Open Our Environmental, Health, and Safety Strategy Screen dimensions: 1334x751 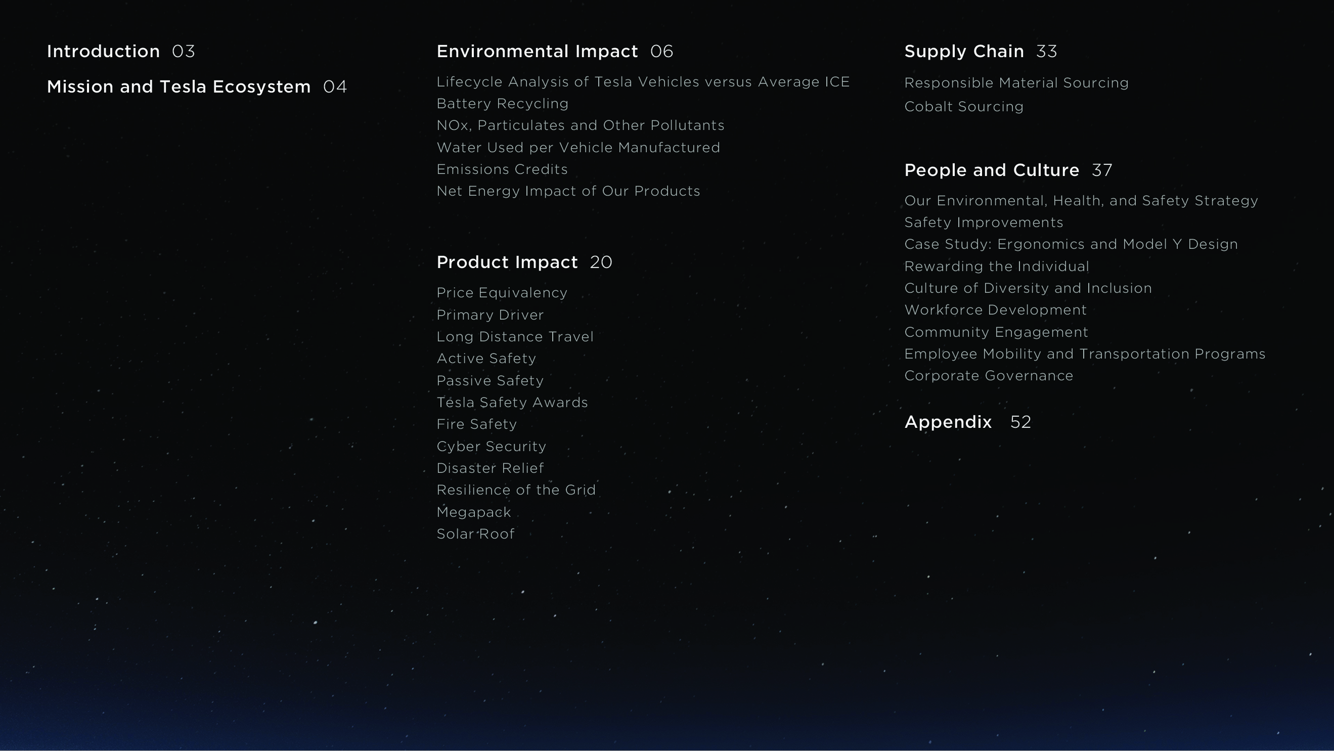[1081, 200]
